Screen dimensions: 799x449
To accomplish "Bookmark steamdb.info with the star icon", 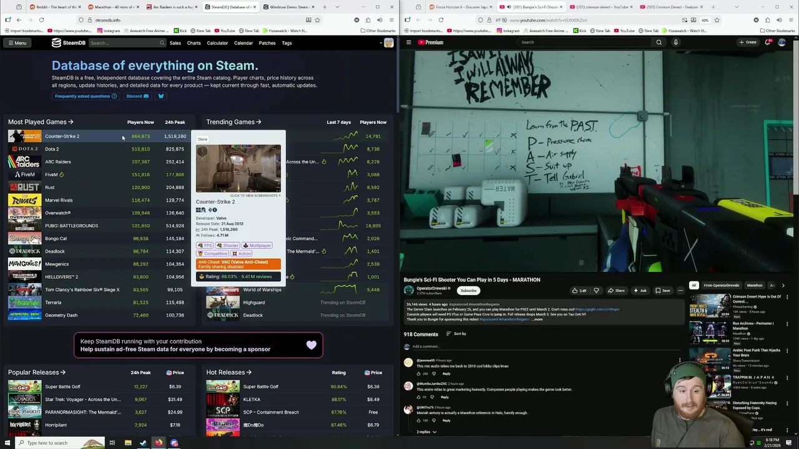I will pos(317,20).
